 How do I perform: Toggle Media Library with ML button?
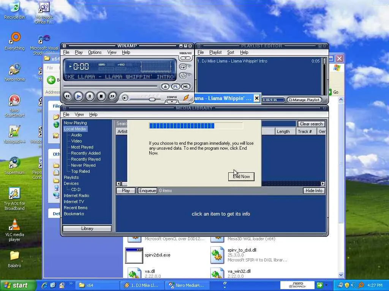pos(185,87)
